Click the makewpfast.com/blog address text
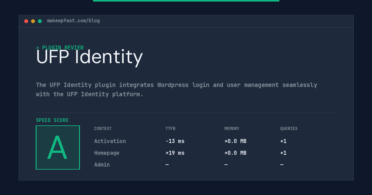The image size is (372, 195). coord(73,21)
